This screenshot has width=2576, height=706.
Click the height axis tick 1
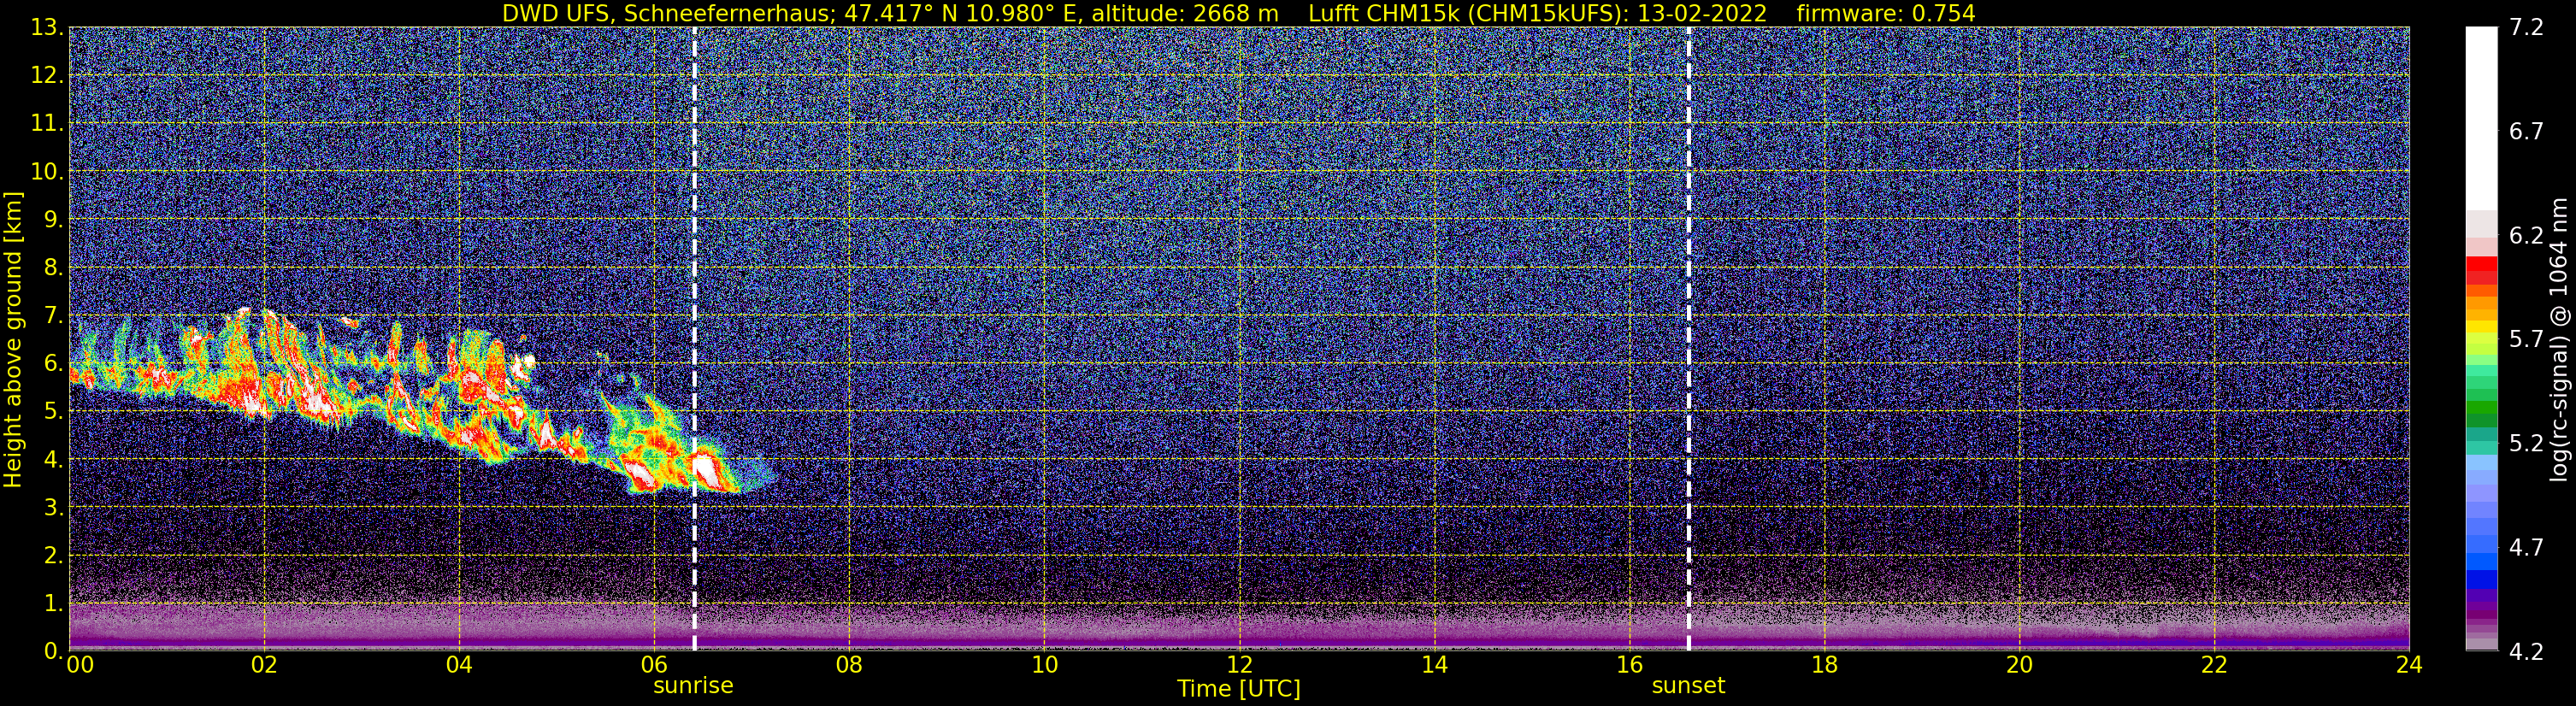(53, 604)
